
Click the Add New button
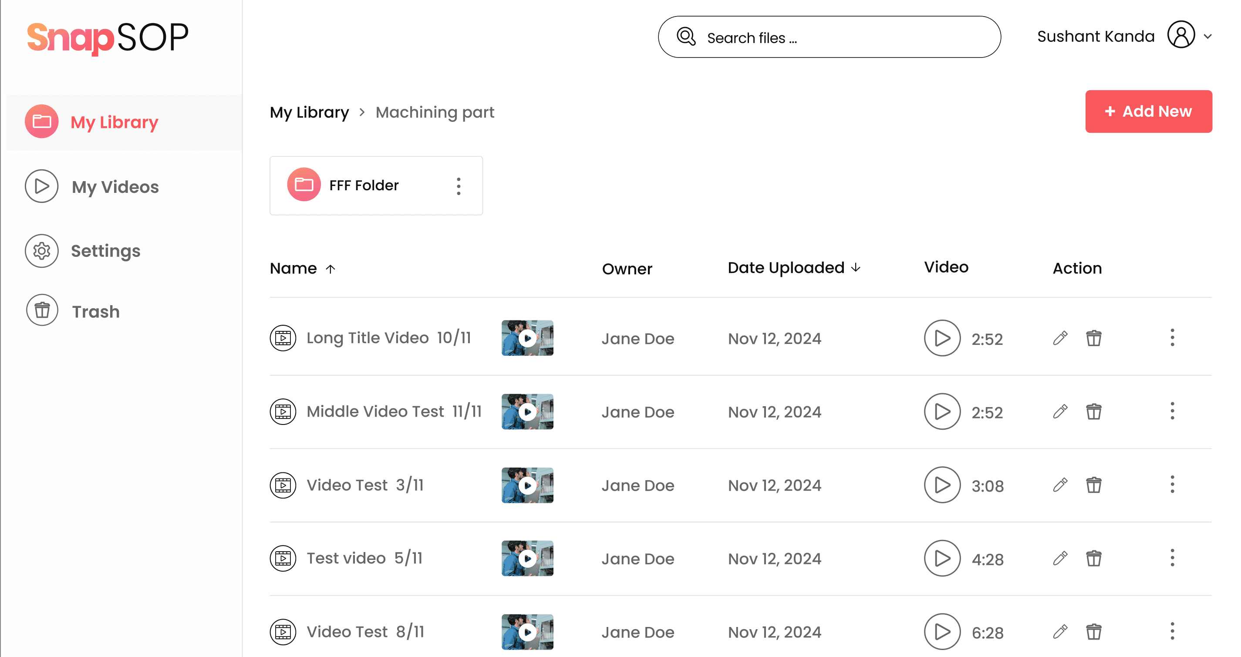pyautogui.click(x=1148, y=111)
